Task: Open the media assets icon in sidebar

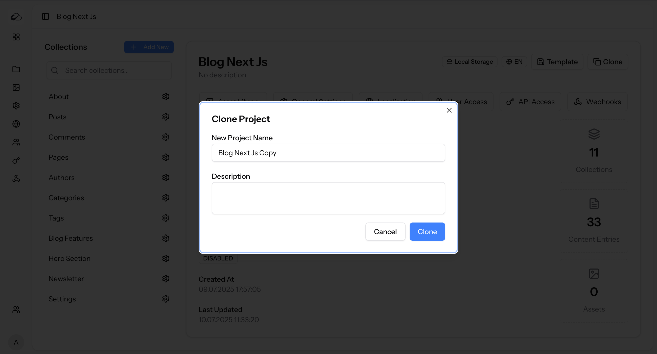Action: [16, 87]
